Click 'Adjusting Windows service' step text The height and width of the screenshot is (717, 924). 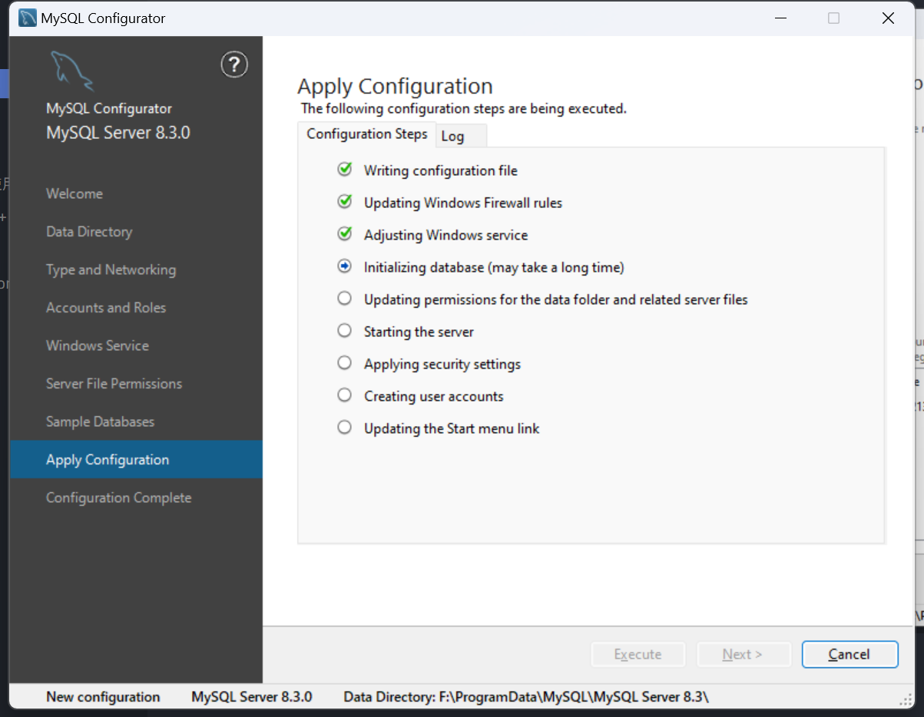[x=446, y=235]
